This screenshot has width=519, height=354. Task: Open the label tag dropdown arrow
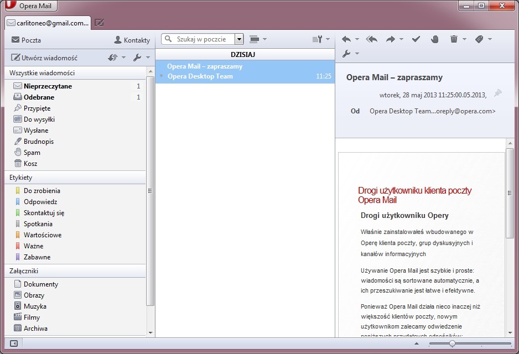click(490, 39)
